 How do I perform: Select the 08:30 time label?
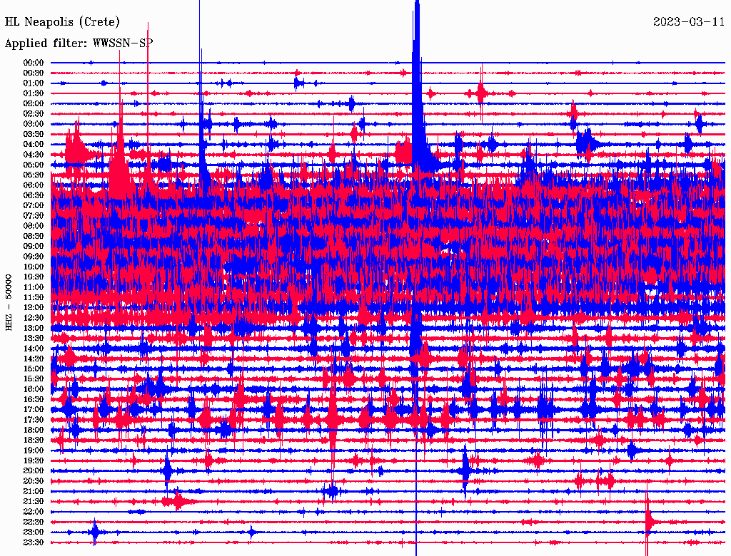tap(34, 236)
